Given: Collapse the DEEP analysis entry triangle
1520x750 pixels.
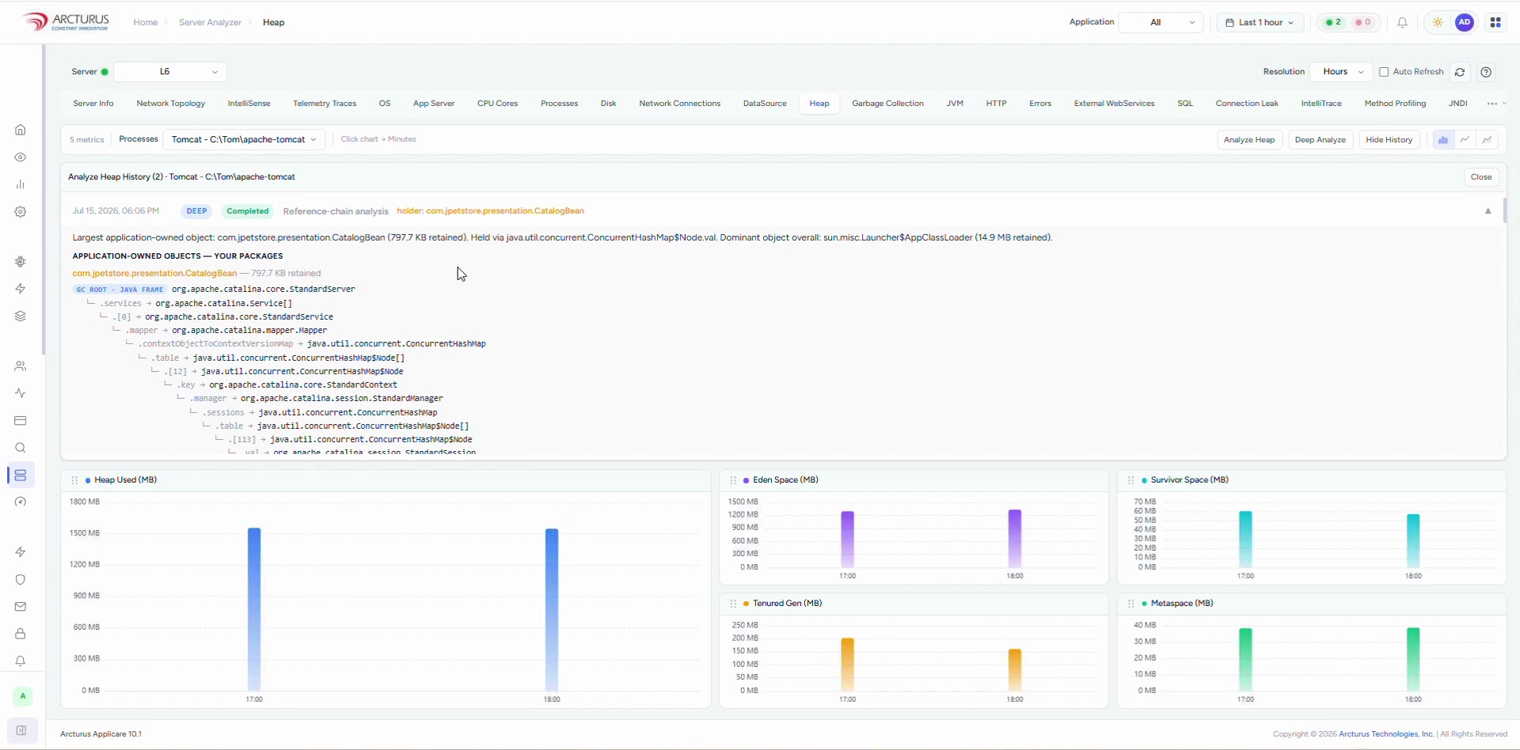Looking at the screenshot, I should [1488, 211].
